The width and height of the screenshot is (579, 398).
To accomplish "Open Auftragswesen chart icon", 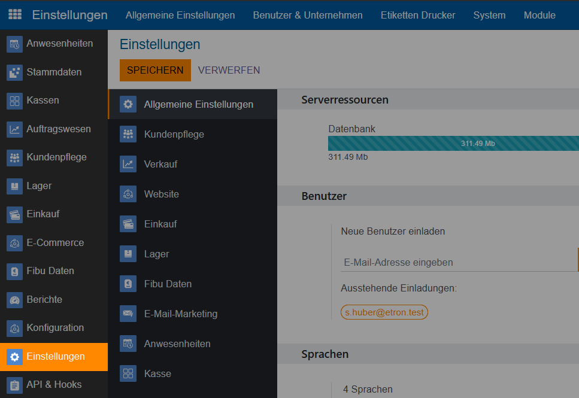I will pyautogui.click(x=15, y=129).
